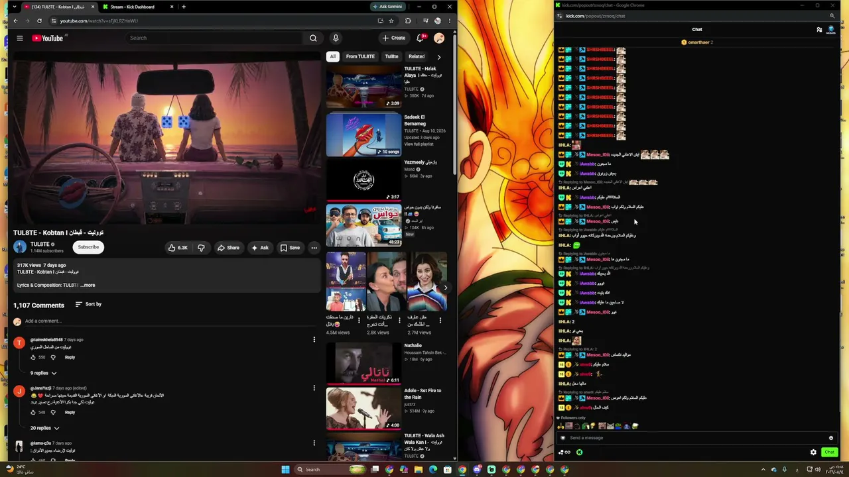
Task: Reload the YouTube page
Action: coord(39,21)
